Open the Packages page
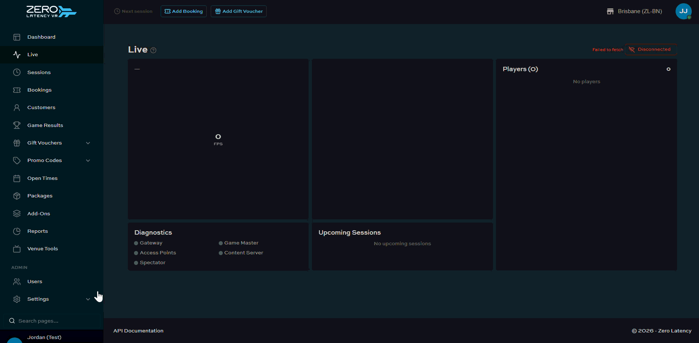 click(x=51, y=196)
